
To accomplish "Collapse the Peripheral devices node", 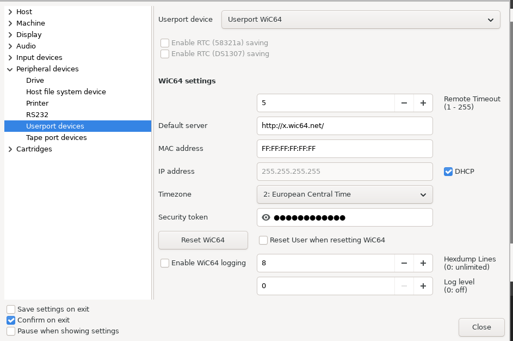I will (10, 69).
